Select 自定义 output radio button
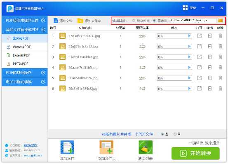Image resolution: width=228 pixels, height=164 pixels. click(x=155, y=21)
